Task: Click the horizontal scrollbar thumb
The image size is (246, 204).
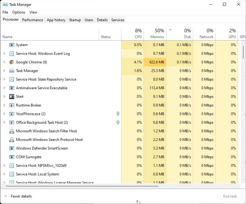Action: pos(82,186)
